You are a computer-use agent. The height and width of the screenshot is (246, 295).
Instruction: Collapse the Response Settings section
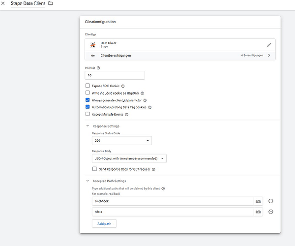pos(88,126)
